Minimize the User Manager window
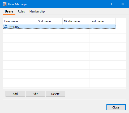The height and width of the screenshot is (113, 129). tap(98, 4)
